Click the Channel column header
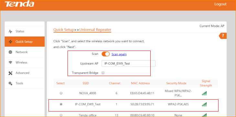Screen dimensions: 236x117 coord(114,83)
